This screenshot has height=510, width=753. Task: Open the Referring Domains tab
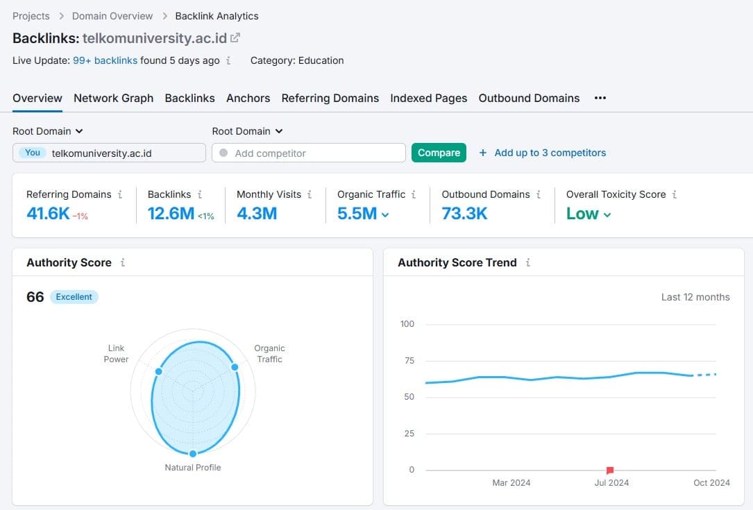tap(330, 98)
